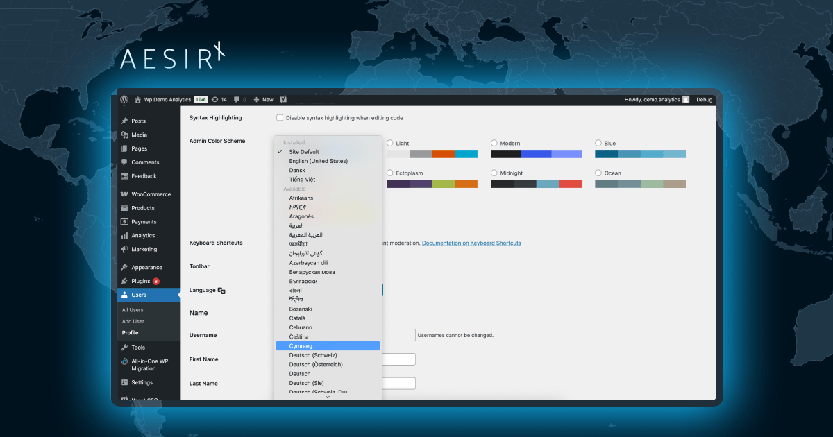Click the Feedback icon in sidebar

(x=124, y=176)
